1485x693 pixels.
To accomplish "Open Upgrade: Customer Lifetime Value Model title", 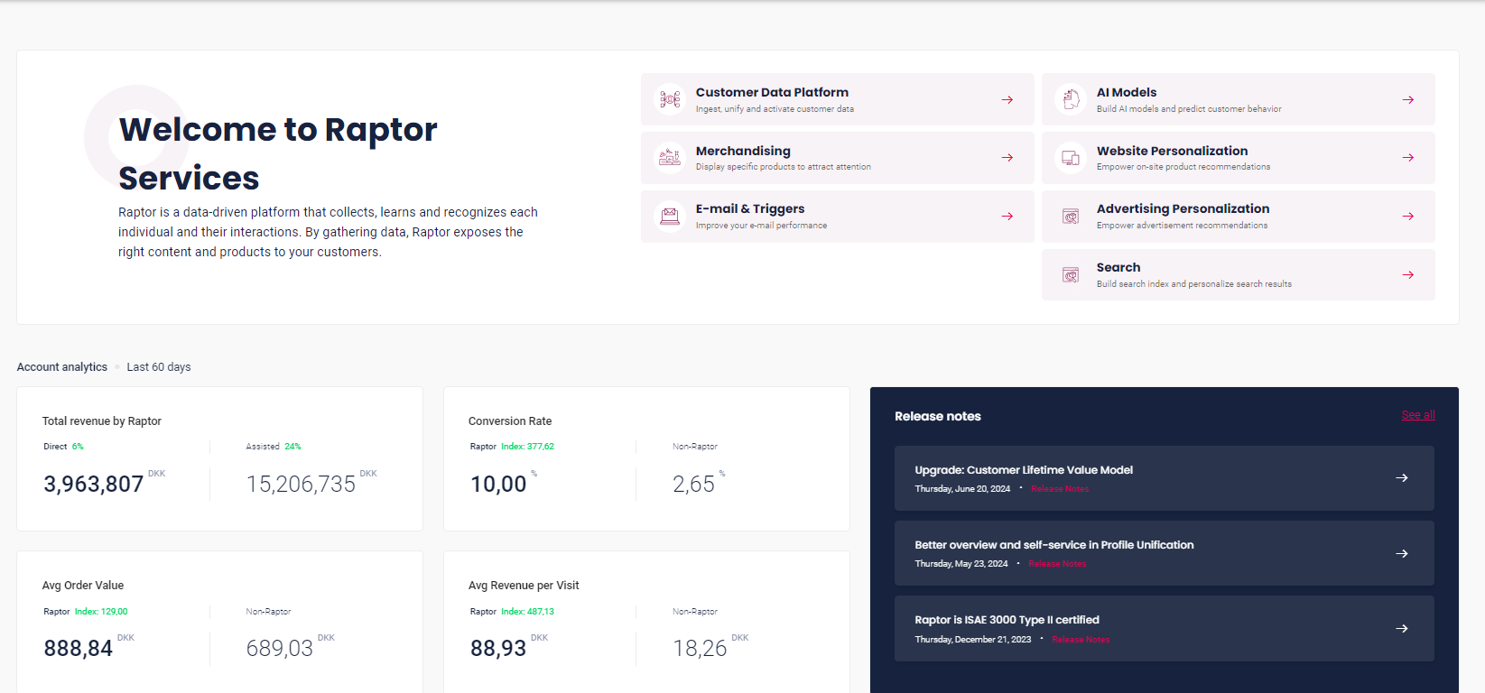I will coord(1024,470).
